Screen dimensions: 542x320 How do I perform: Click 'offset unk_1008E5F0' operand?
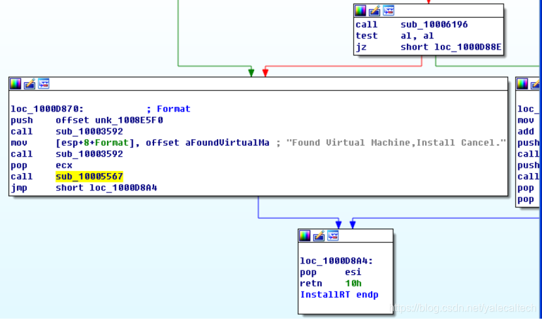109,120
